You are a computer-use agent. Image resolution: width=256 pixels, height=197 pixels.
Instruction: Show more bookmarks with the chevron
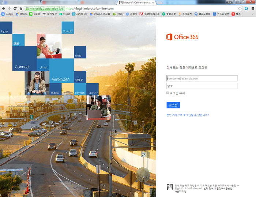tap(253, 14)
